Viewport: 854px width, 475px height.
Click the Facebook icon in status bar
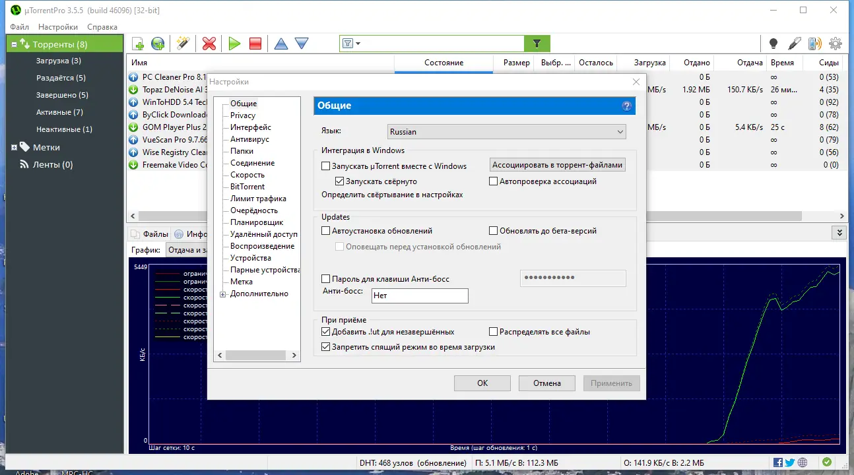[x=779, y=462]
